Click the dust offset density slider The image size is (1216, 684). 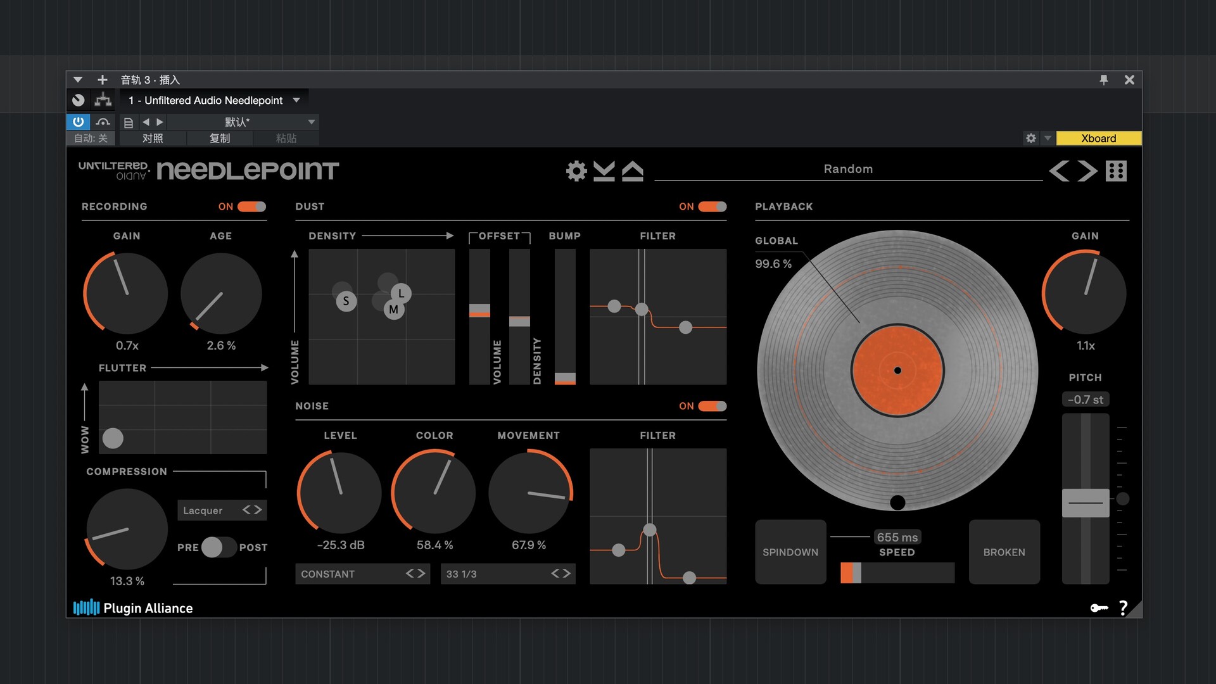[x=519, y=317]
